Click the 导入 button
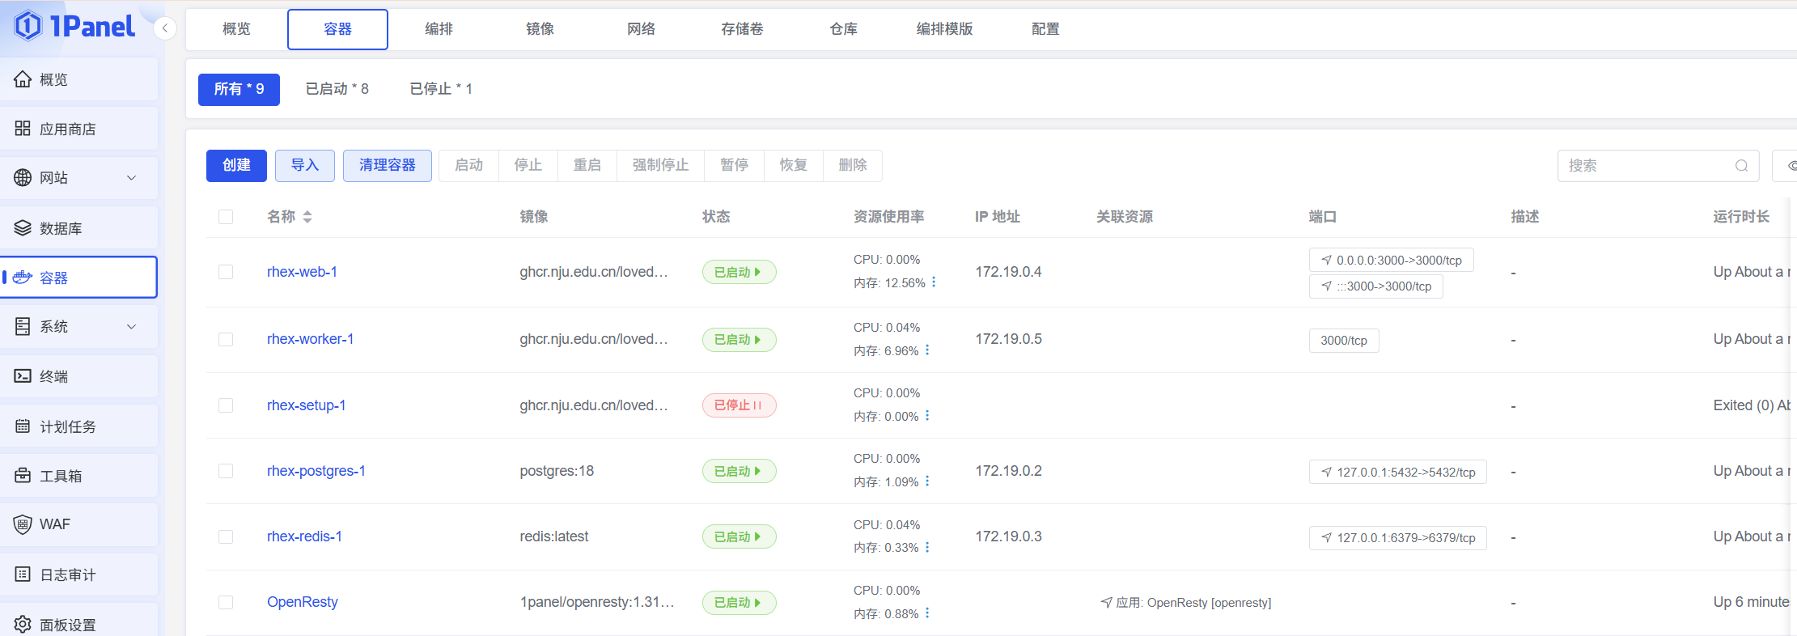 point(305,166)
